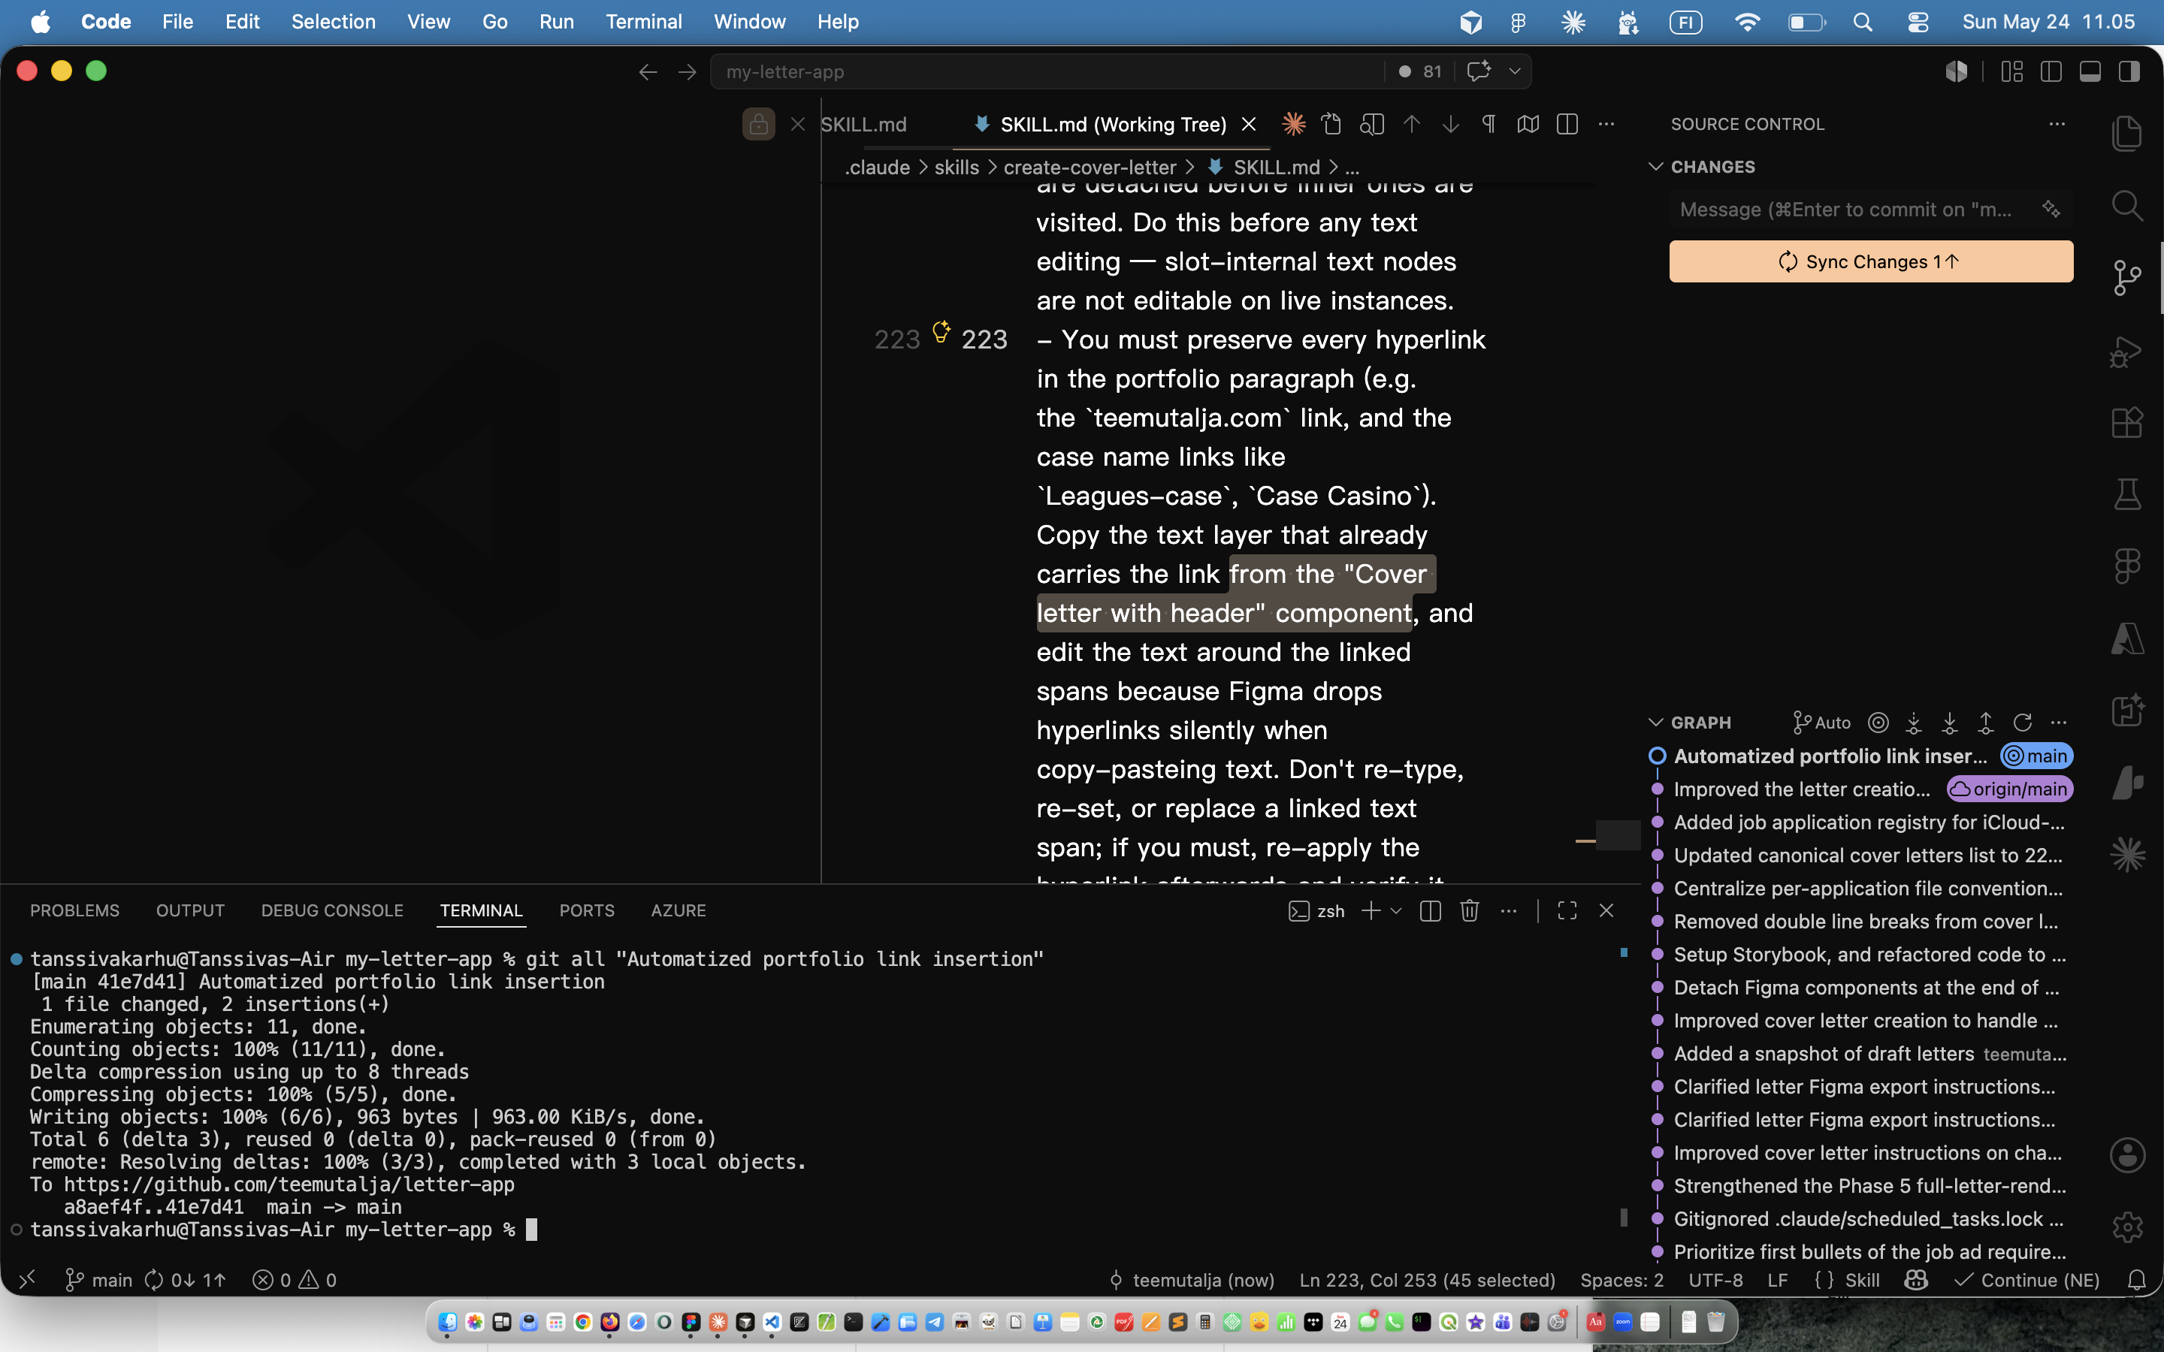Split the editor to the right
This screenshot has width=2164, height=1352.
(x=1567, y=124)
